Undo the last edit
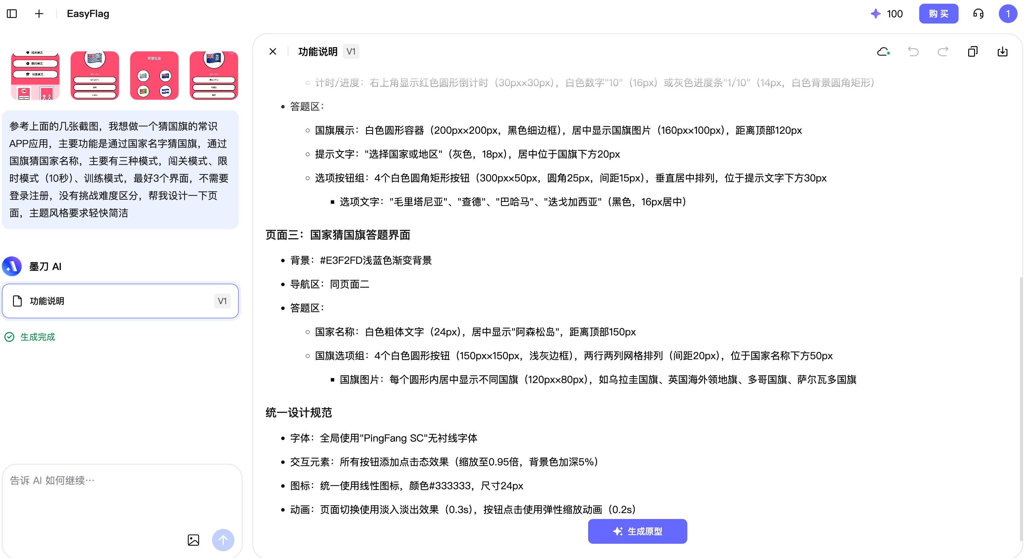This screenshot has width=1033, height=558. [x=913, y=51]
